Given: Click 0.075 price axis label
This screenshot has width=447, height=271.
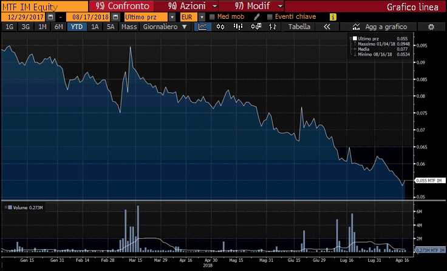Looking at the screenshot, I should click(x=422, y=113).
